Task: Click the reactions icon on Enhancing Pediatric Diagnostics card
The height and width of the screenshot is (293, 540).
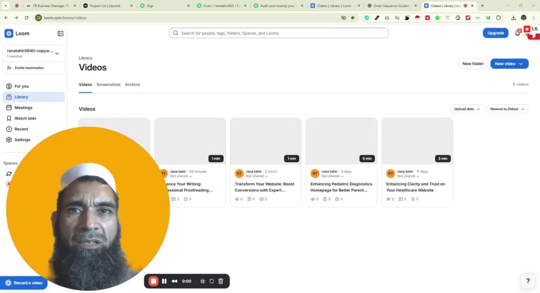Action: click(337, 199)
